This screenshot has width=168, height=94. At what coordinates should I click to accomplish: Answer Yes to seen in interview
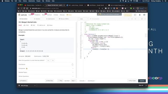pyautogui.click(x=48, y=60)
